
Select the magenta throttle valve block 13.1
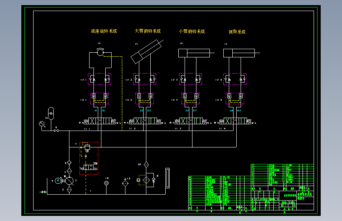100,79
